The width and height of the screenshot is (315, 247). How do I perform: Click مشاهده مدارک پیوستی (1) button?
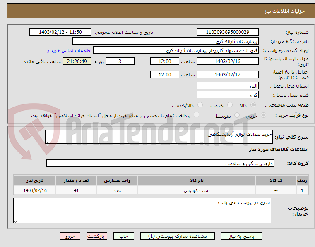(x=178, y=236)
